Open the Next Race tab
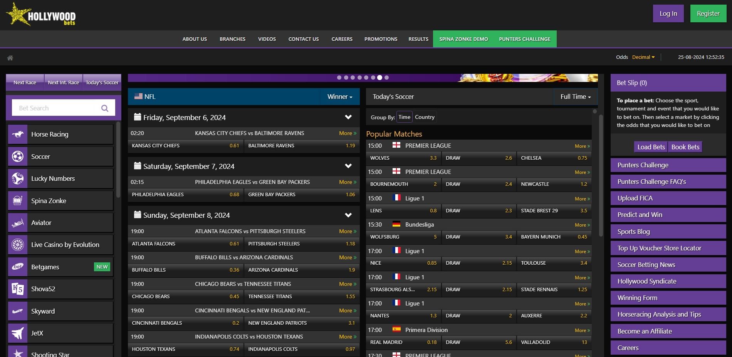The image size is (732, 357). pyautogui.click(x=25, y=82)
